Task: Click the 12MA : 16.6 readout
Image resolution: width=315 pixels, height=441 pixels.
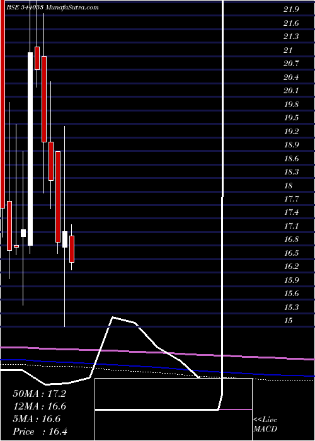Action: [39, 406]
